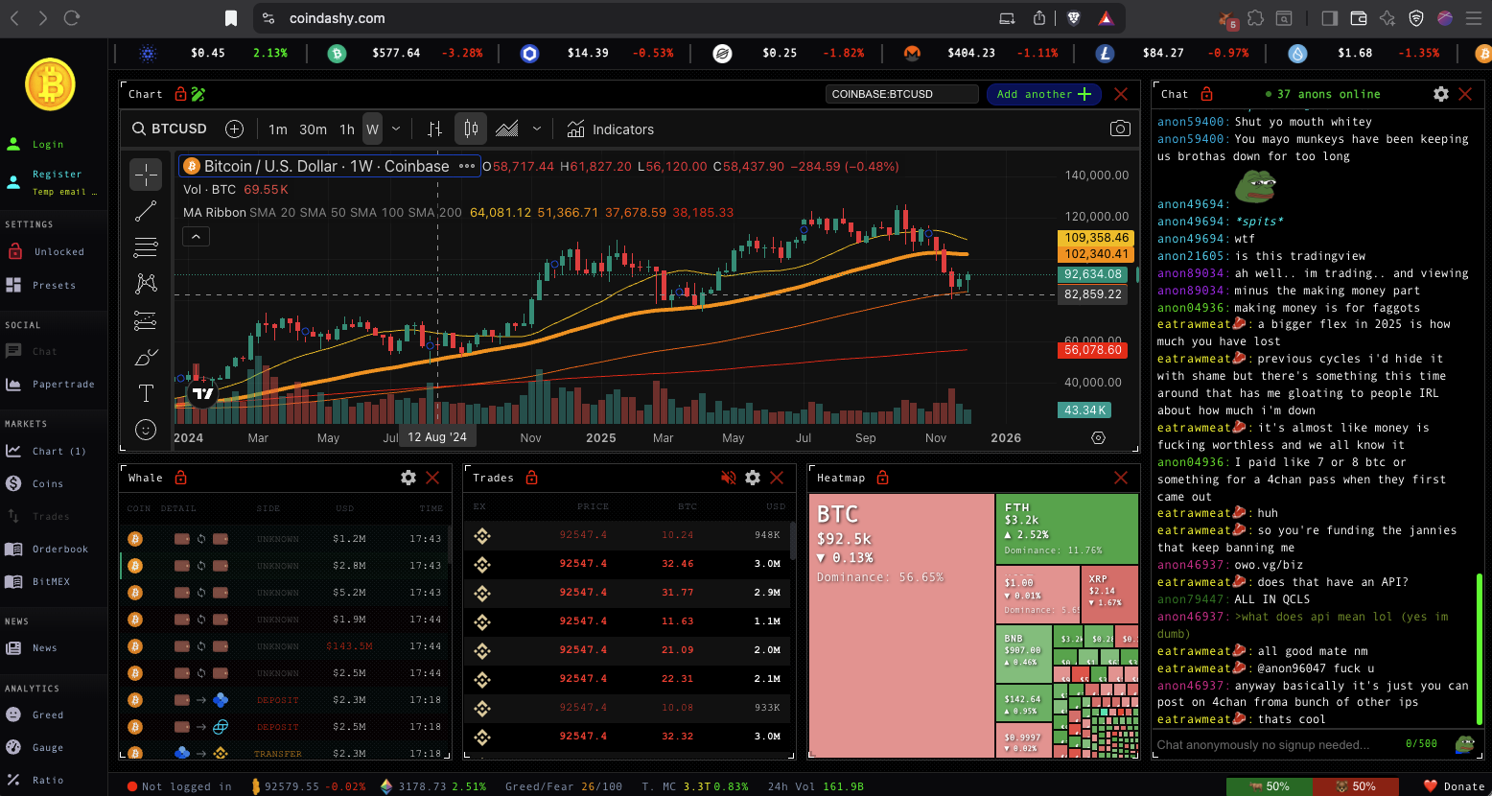Switch to area chart style

[x=507, y=129]
